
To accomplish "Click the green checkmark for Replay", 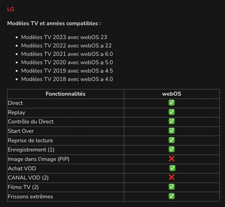I will click(172, 112).
